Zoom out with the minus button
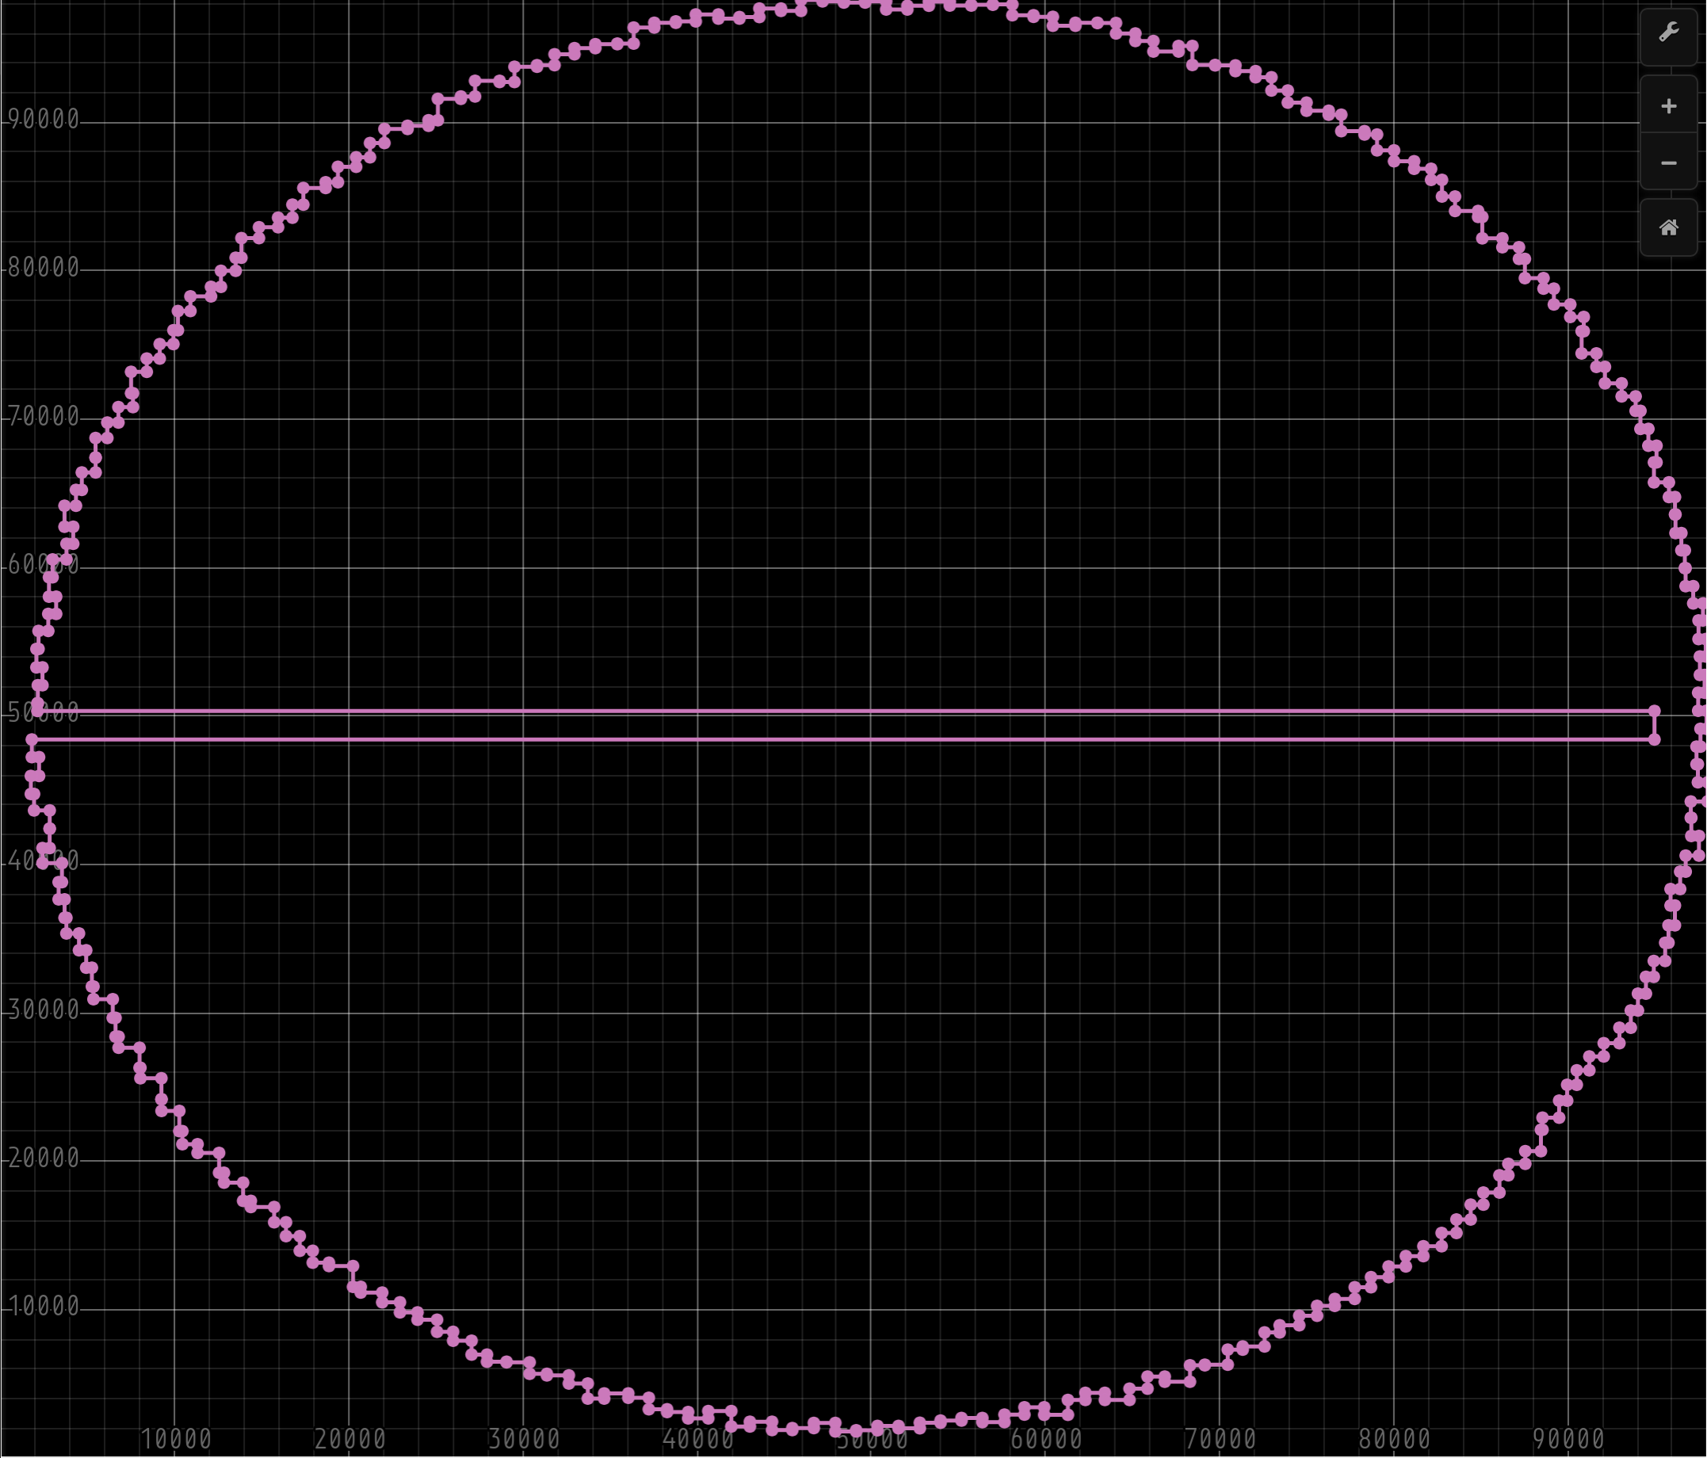Viewport: 1707px width, 1458px height. 1668,163
